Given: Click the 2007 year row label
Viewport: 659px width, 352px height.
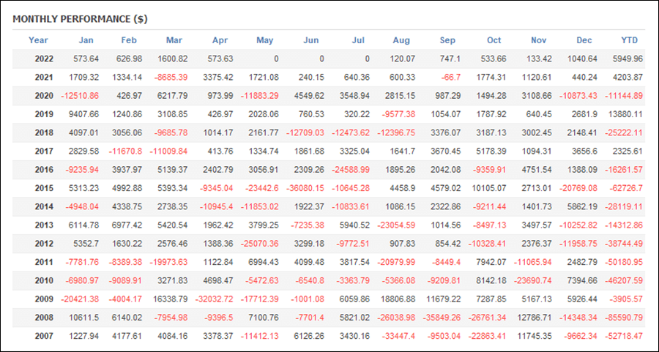Looking at the screenshot, I should coord(44,336).
